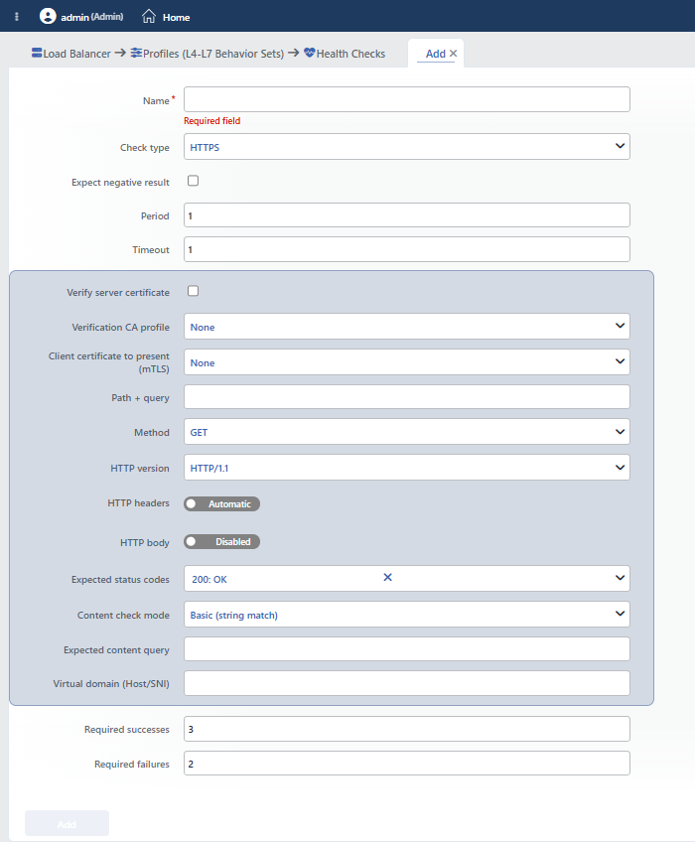Expand the Expected status codes dropdown arrow
Screen dimensions: 695x842
(x=620, y=578)
